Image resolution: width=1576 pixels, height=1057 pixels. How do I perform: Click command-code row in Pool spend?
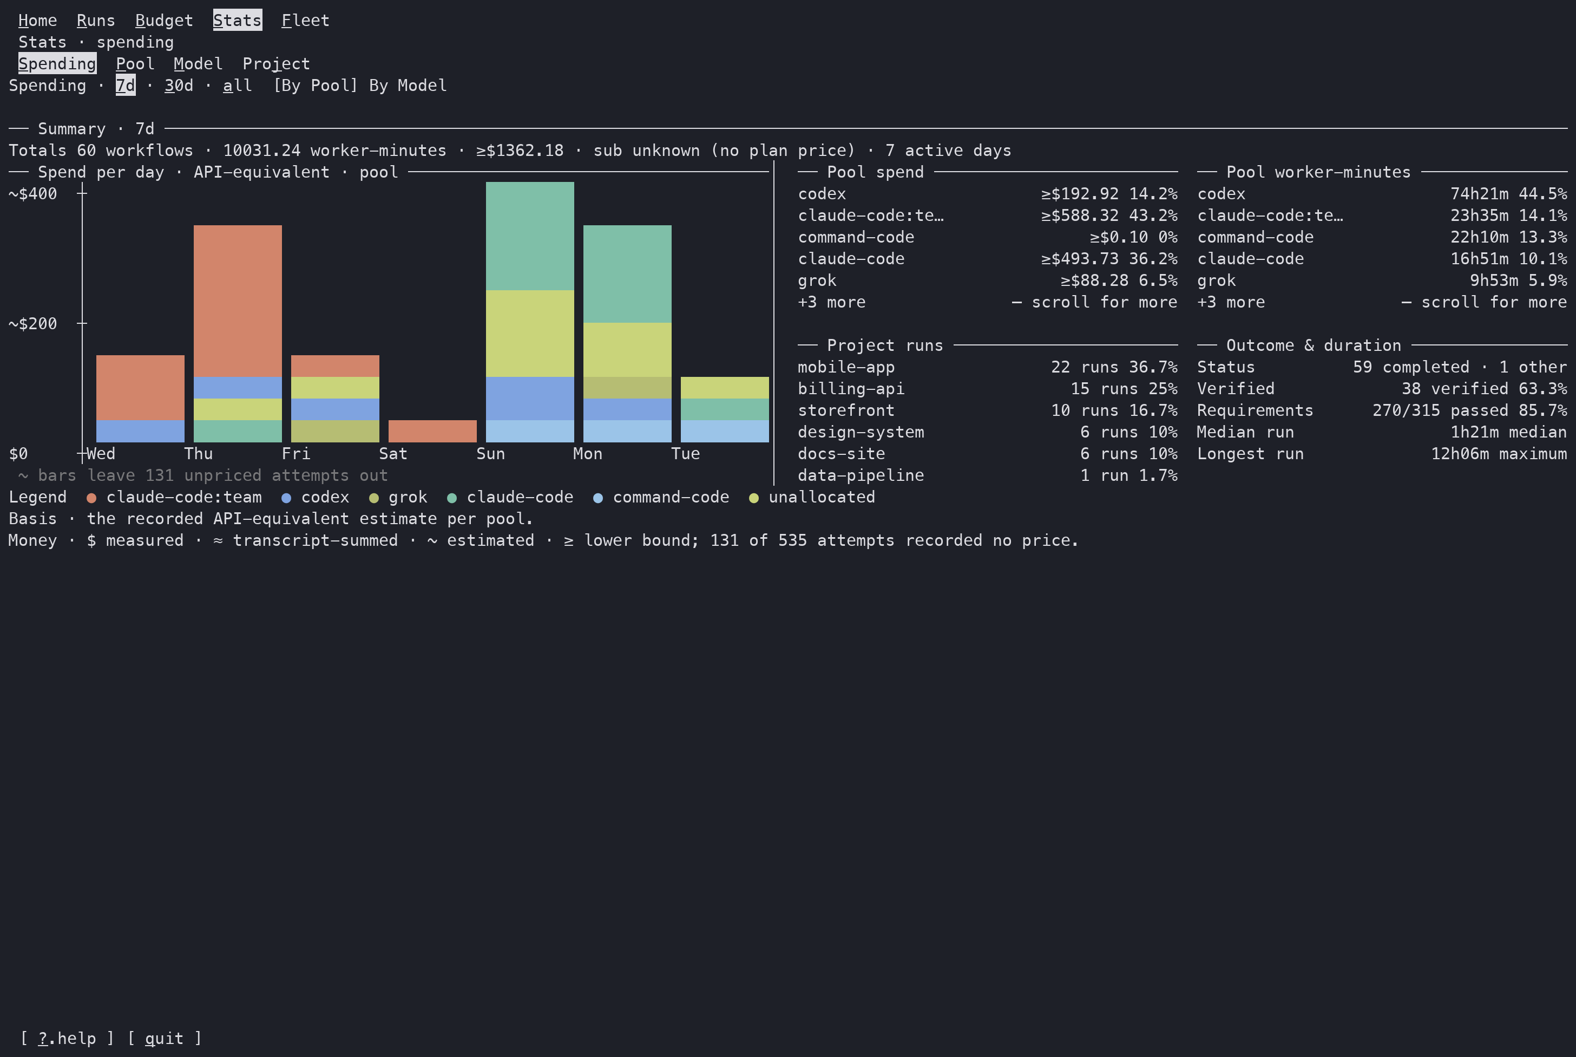(x=988, y=237)
